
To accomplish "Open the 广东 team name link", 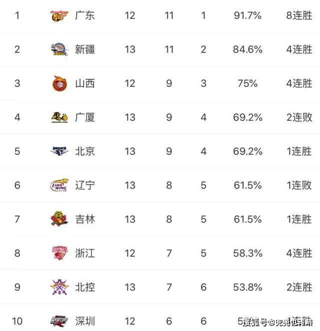I will pyautogui.click(x=85, y=15).
